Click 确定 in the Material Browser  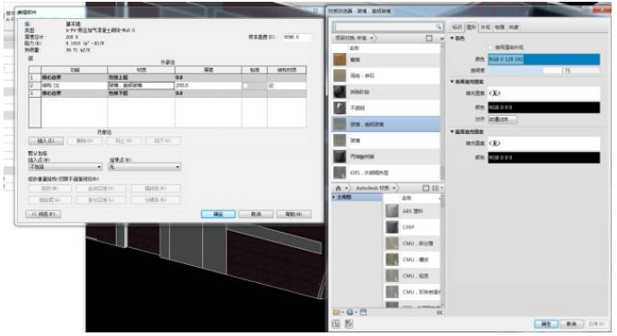[x=546, y=323]
